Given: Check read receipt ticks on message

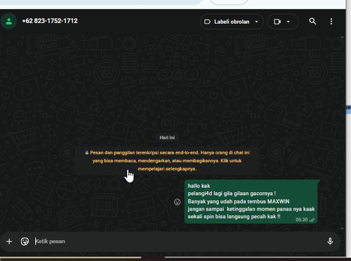Looking at the screenshot, I should (x=312, y=220).
